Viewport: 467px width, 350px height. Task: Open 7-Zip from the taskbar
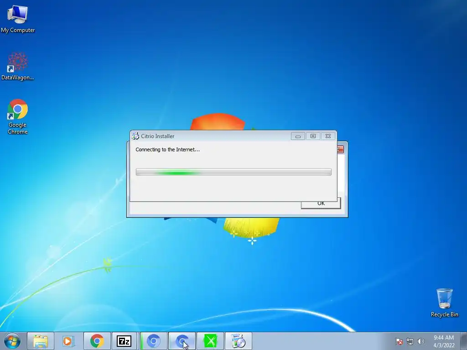[x=124, y=341]
